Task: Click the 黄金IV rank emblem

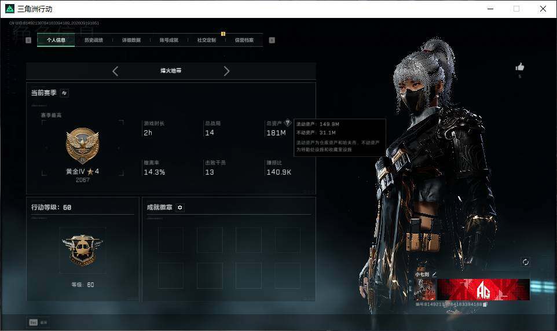Action: (82, 146)
